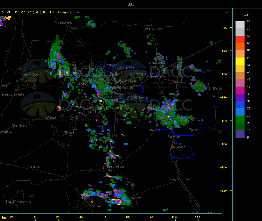The height and width of the screenshot is (221, 262).
Task: Select the La_Nora place label
Action: pos(116,73)
